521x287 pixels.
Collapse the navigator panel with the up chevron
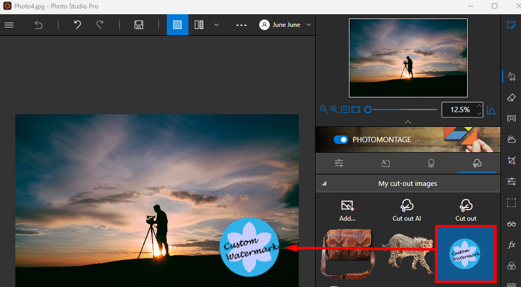[408, 122]
